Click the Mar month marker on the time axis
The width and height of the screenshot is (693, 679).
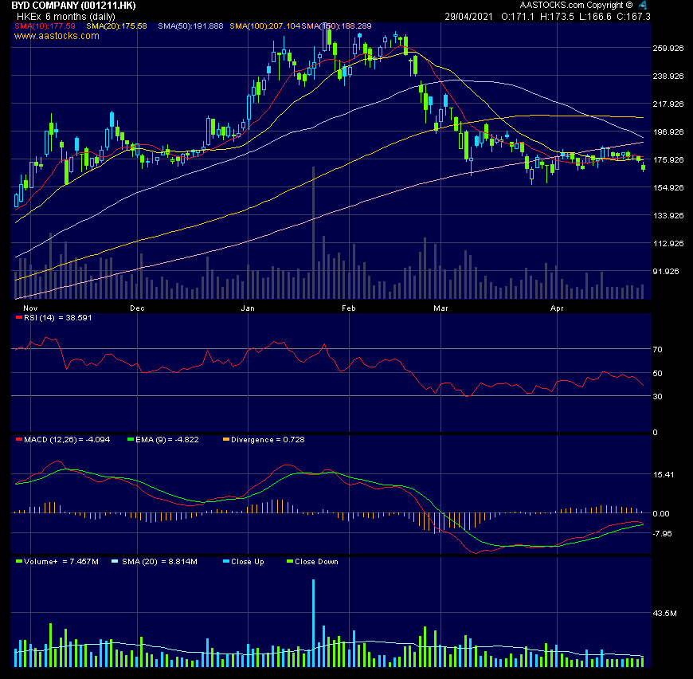440,308
